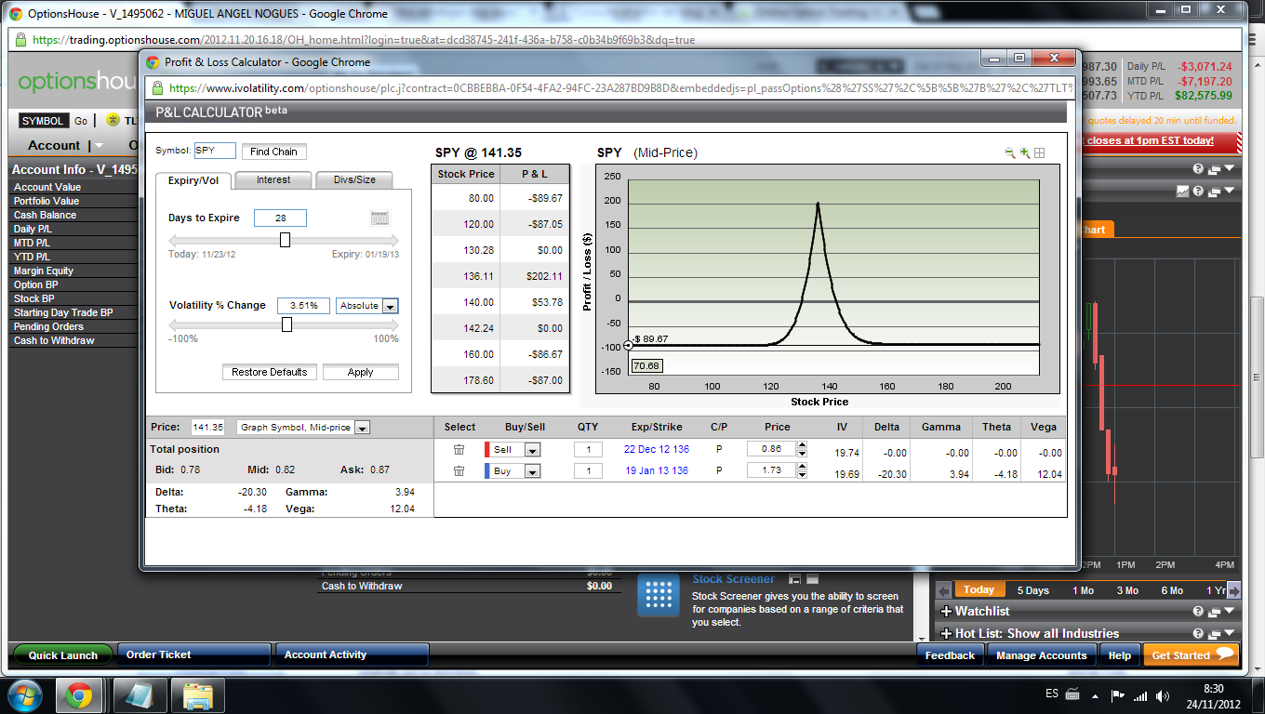Remove the 19 Jan 13 136 leg
Image resolution: width=1265 pixels, height=714 pixels.
[459, 471]
